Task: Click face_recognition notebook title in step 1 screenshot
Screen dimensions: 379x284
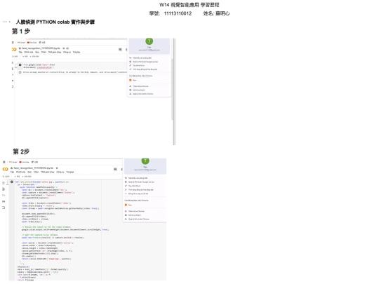Action: (x=41, y=48)
